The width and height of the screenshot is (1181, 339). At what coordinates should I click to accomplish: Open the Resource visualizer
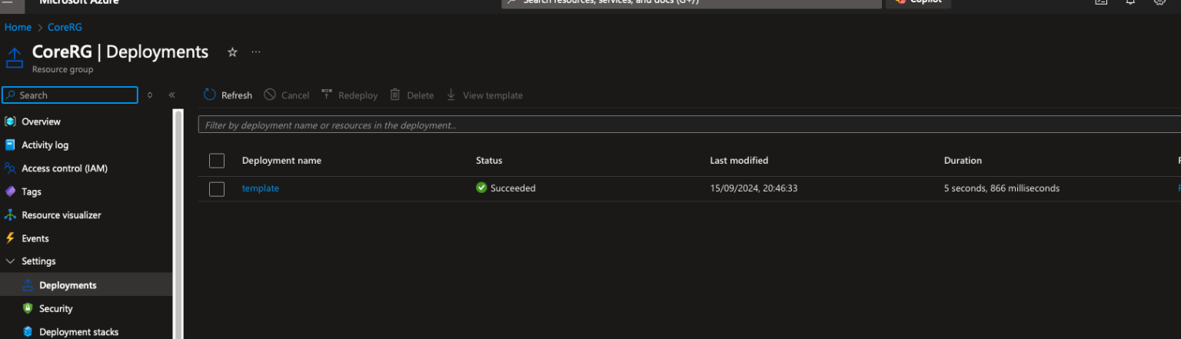click(61, 215)
